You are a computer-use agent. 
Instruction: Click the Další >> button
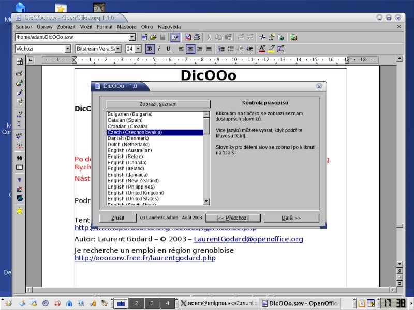(x=291, y=218)
